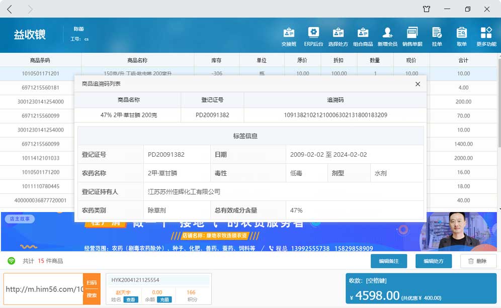The image size is (501, 308).
Task: Click the back arrow in title bar
Action: coord(10,9)
